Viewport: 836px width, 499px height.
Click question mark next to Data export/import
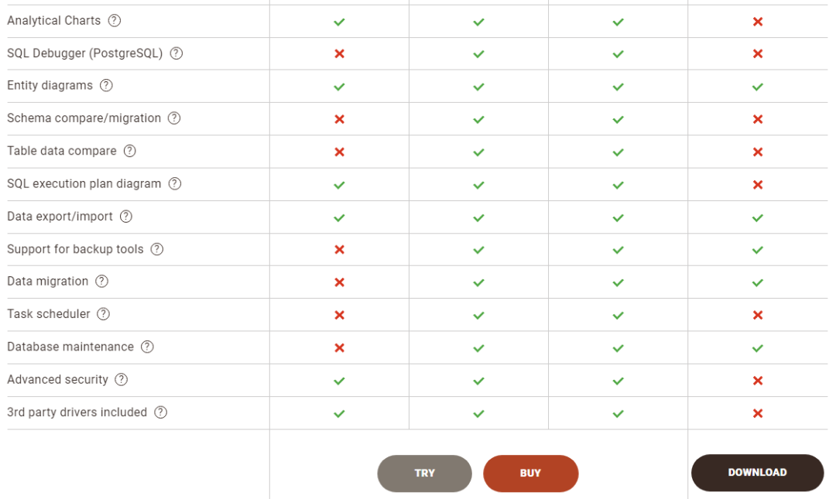(x=126, y=217)
